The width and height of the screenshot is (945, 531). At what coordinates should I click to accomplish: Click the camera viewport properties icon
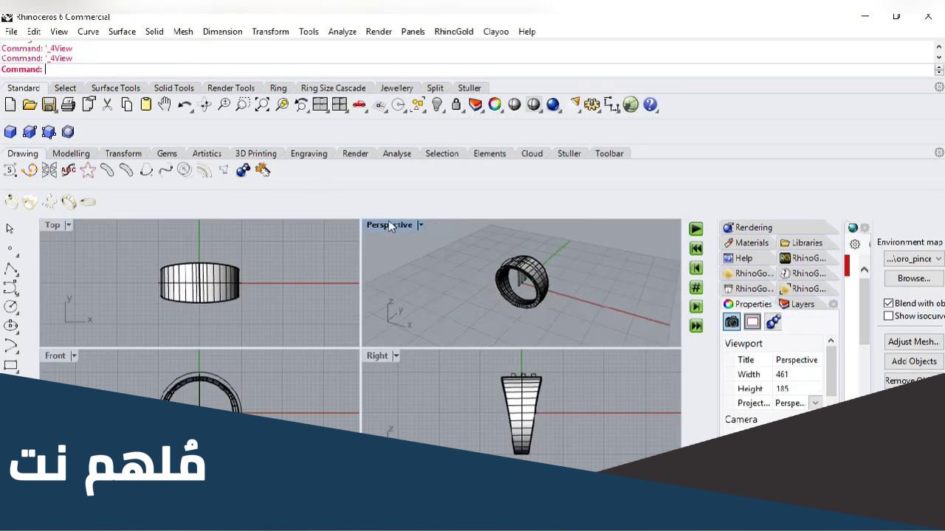point(732,322)
